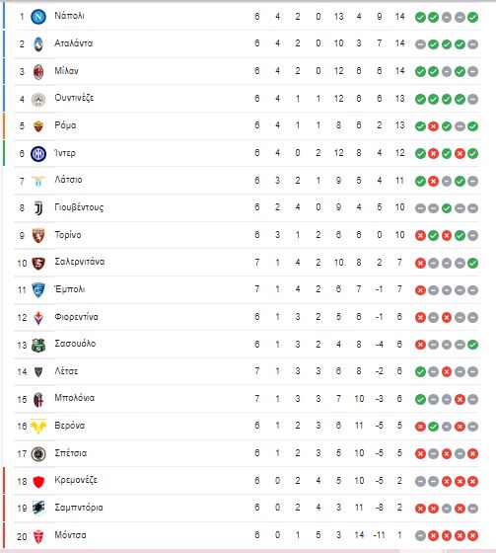
Task: Click the Juventus logo icon
Action: [x=38, y=208]
